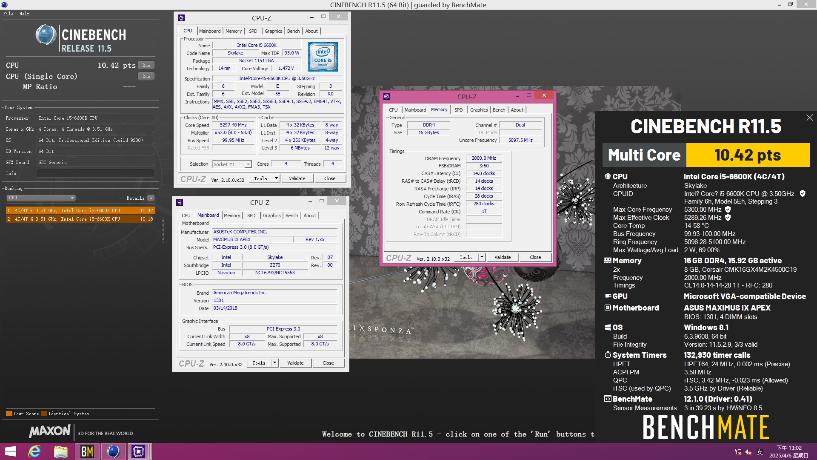Viewport: 817px width, 460px height.
Task: Switch to CPU-Z taskbar icon
Action: coord(138,451)
